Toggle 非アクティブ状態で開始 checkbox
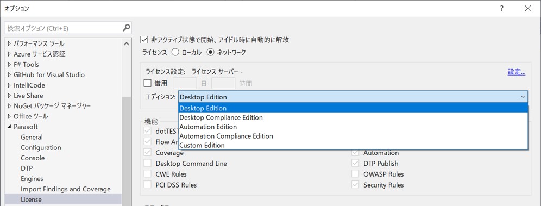 coord(144,40)
